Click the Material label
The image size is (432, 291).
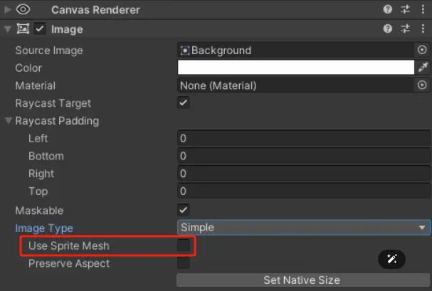pos(36,85)
